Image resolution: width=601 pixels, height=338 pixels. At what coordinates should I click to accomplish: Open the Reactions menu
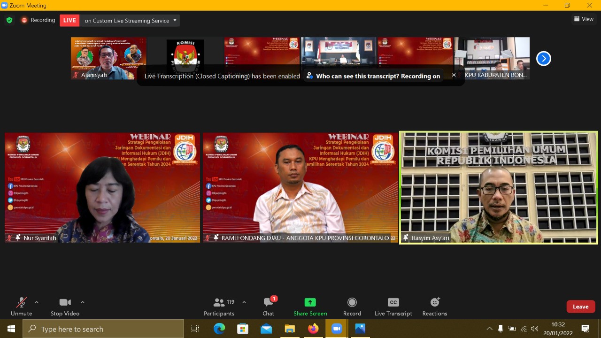434,306
